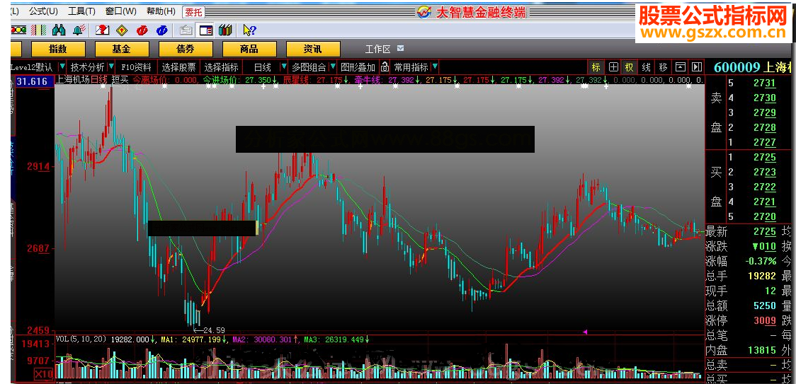Click the F10资料 button

[136, 67]
